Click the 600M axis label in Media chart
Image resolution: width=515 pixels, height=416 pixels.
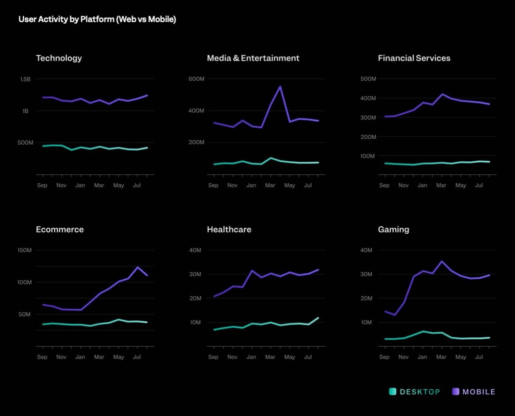196,79
